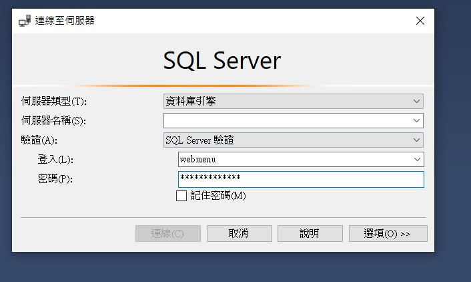Click the SQL Server banner heading
This screenshot has width=471, height=282.
tap(222, 61)
